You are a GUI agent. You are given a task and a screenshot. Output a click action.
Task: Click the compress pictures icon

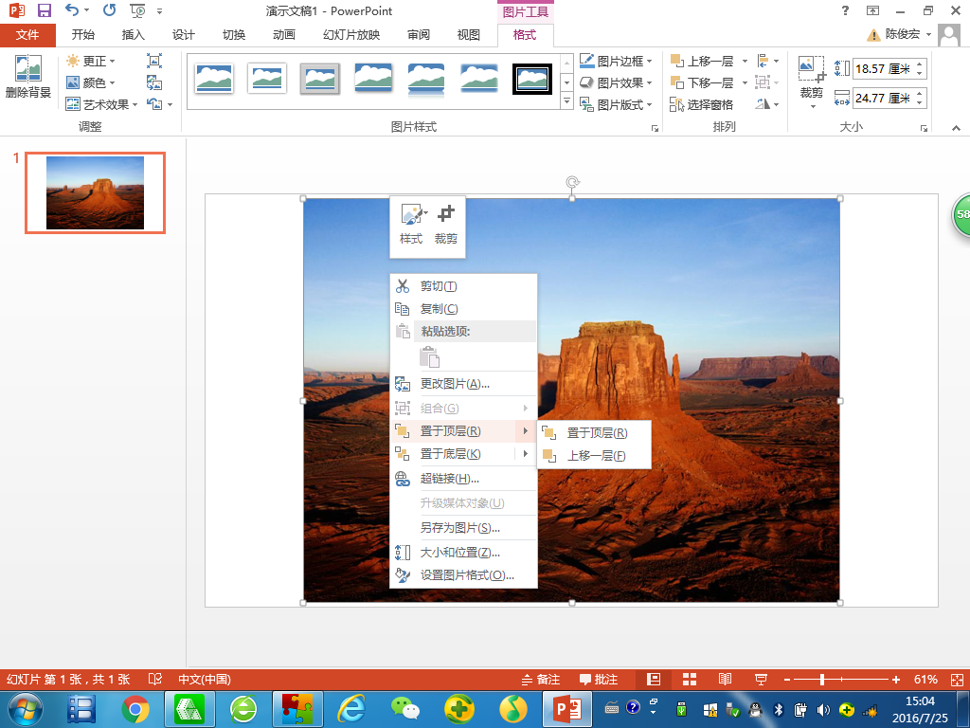(x=154, y=61)
